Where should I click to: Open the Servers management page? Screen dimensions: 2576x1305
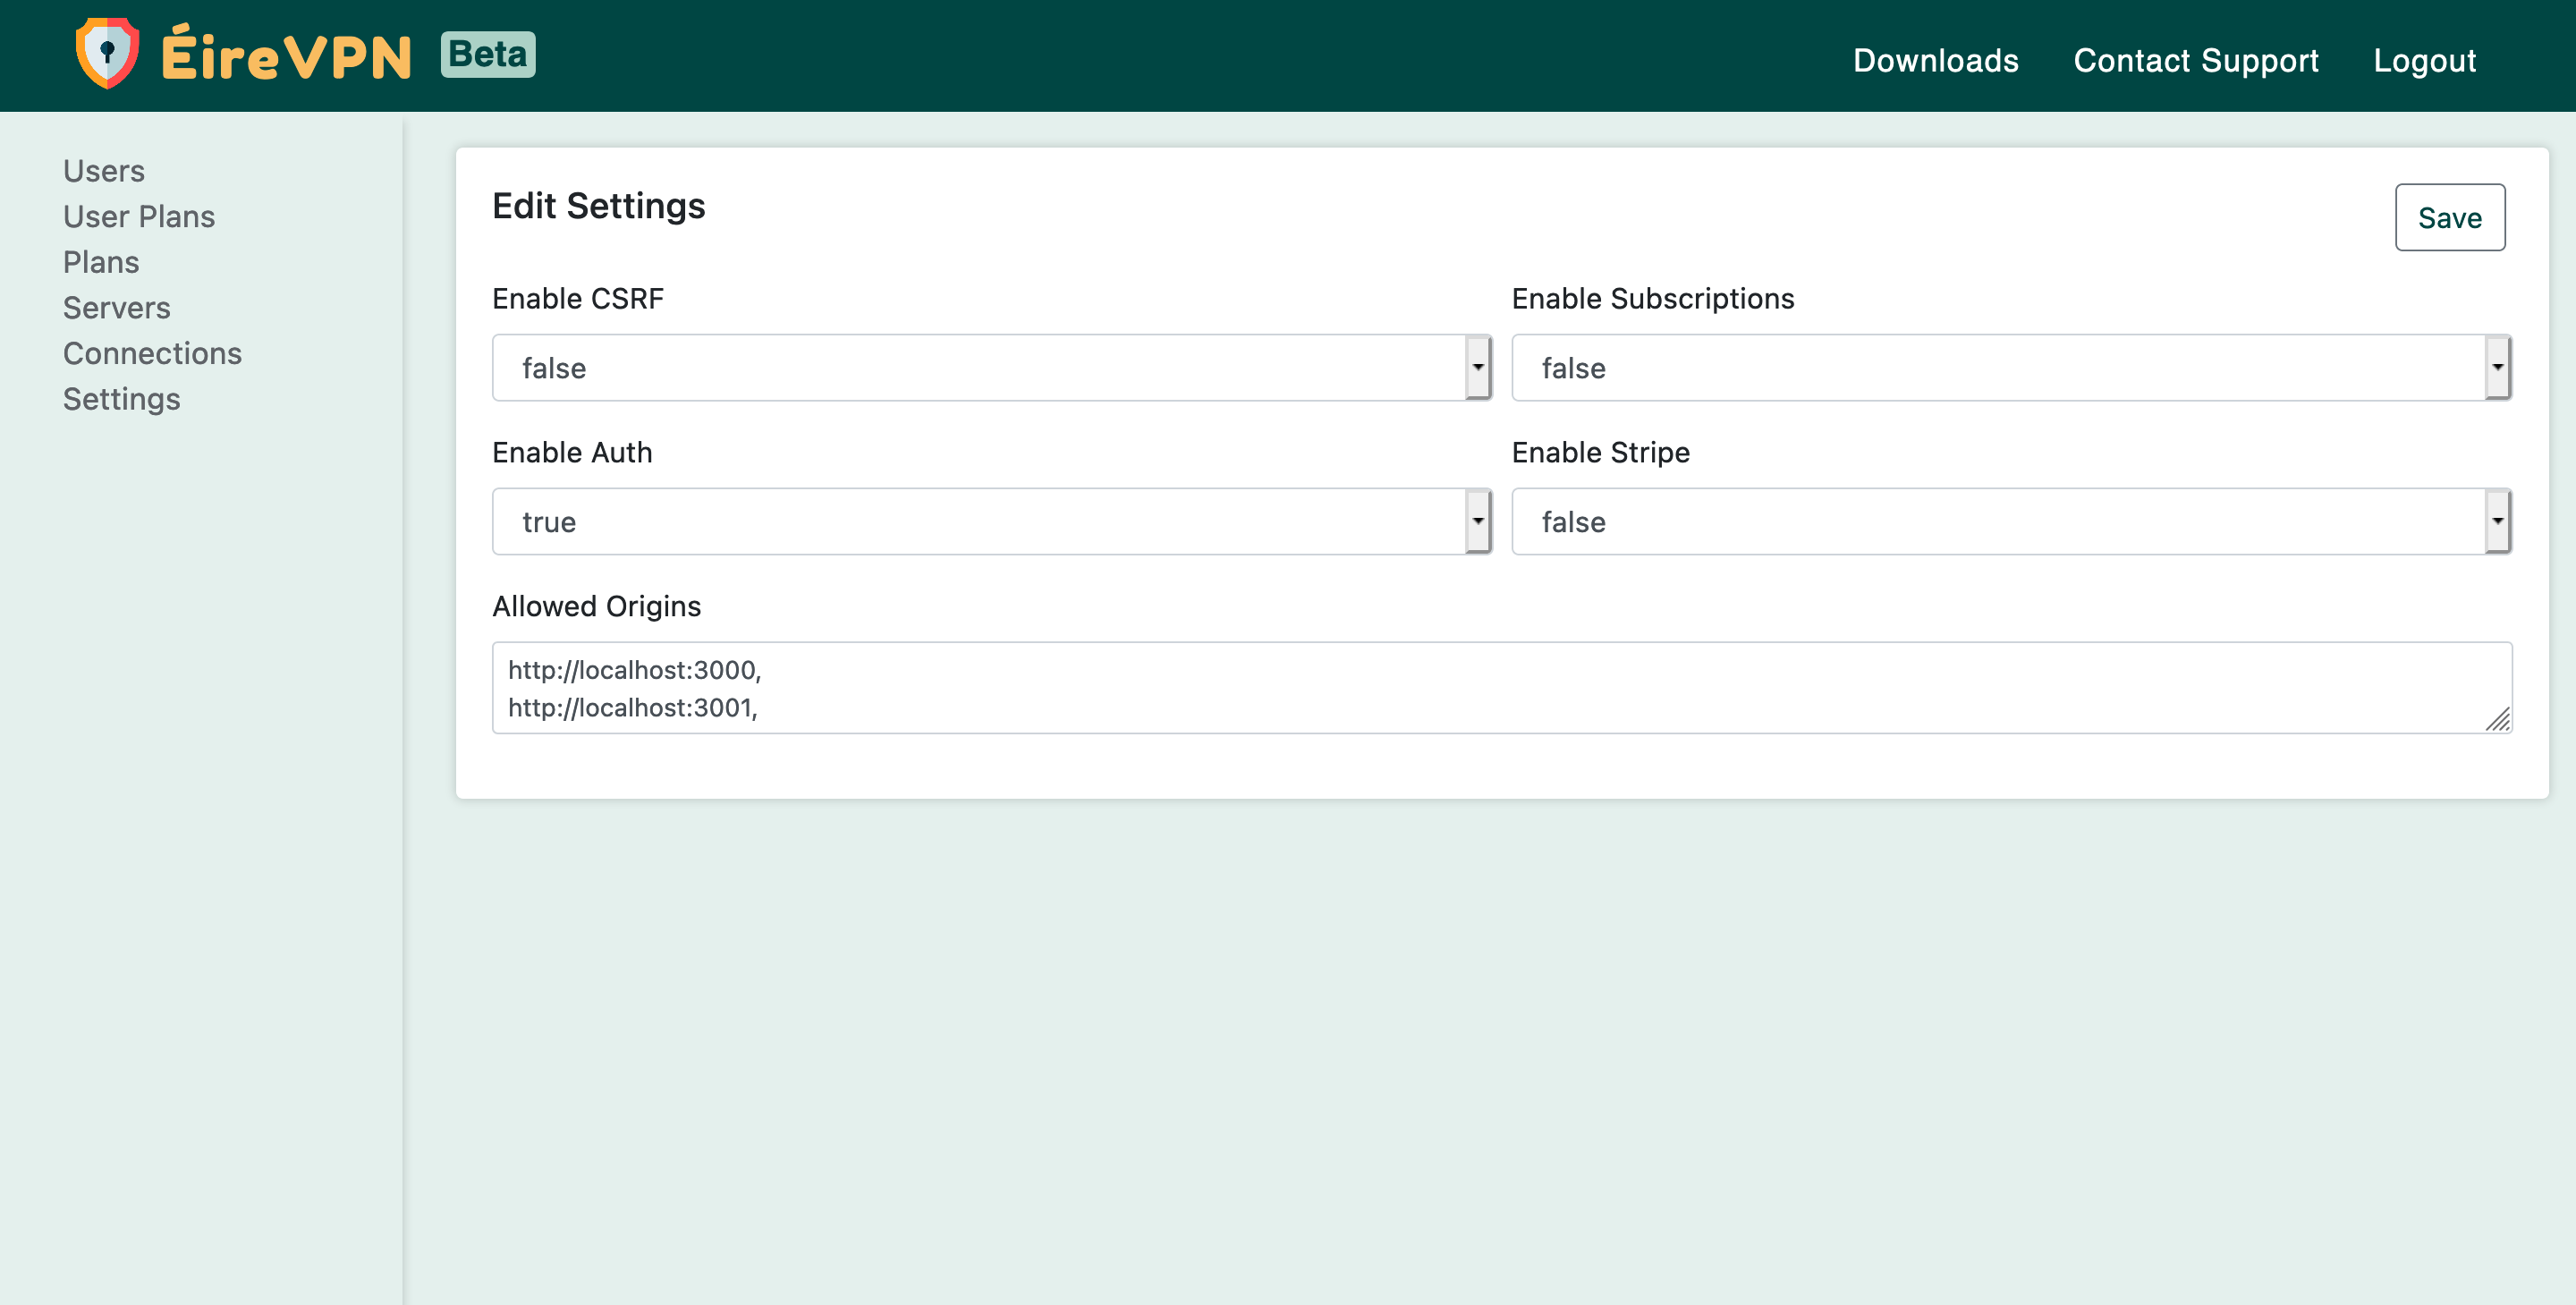[114, 306]
